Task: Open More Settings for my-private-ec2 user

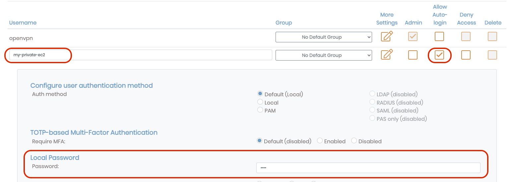Action: click(x=387, y=54)
